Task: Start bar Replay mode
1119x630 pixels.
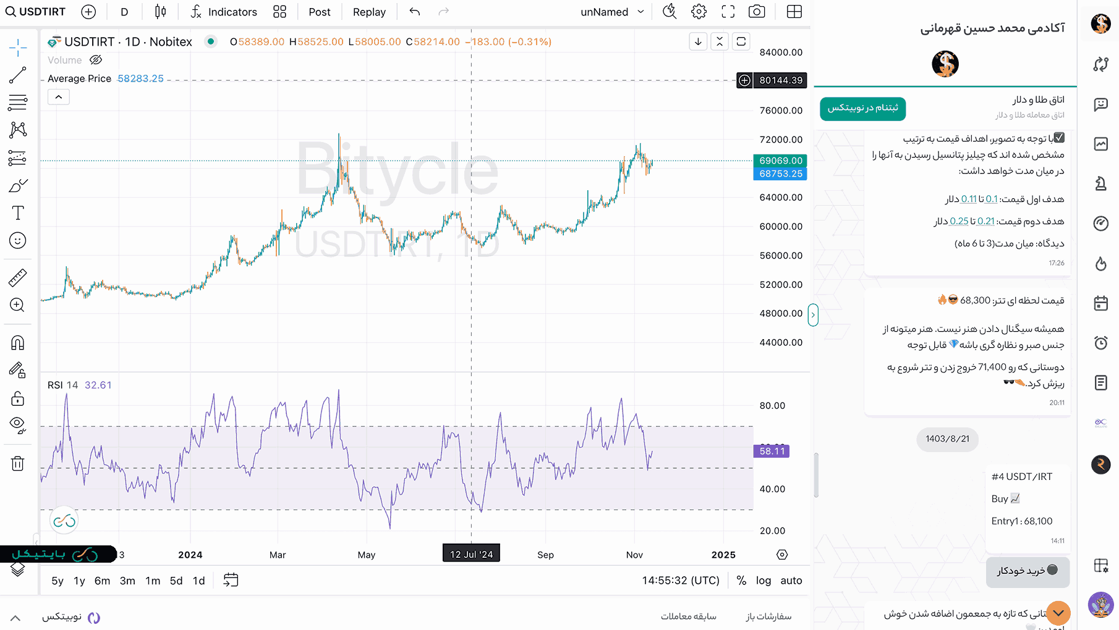Action: point(369,12)
